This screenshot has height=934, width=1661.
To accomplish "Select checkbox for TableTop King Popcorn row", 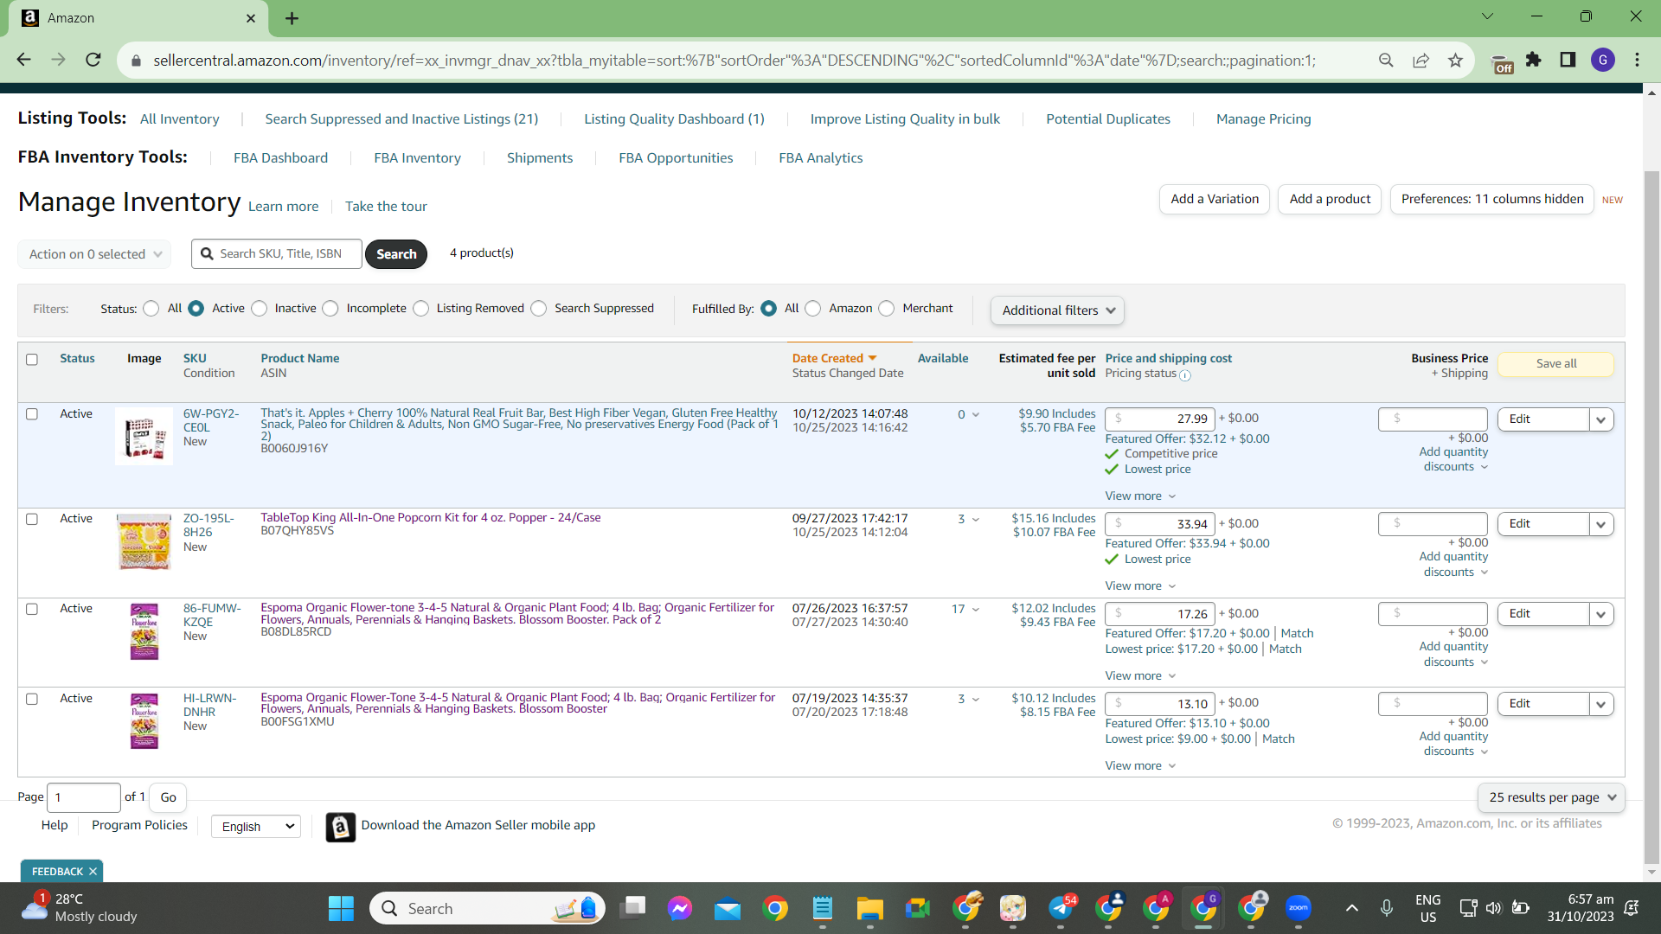I will [x=32, y=519].
